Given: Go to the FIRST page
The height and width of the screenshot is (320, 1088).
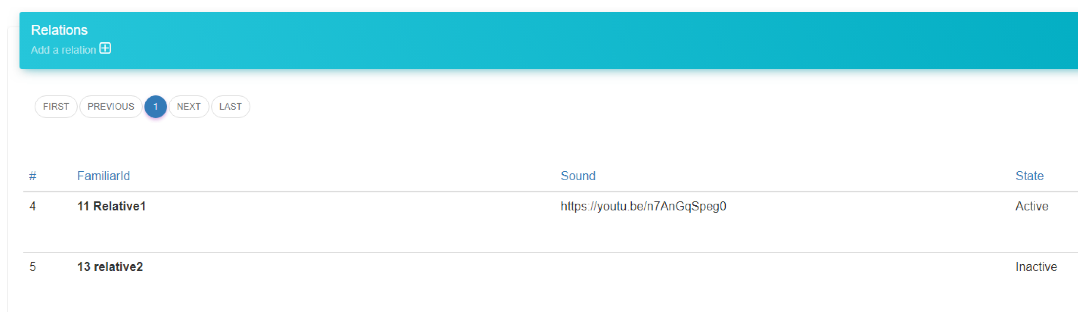Looking at the screenshot, I should coord(56,107).
